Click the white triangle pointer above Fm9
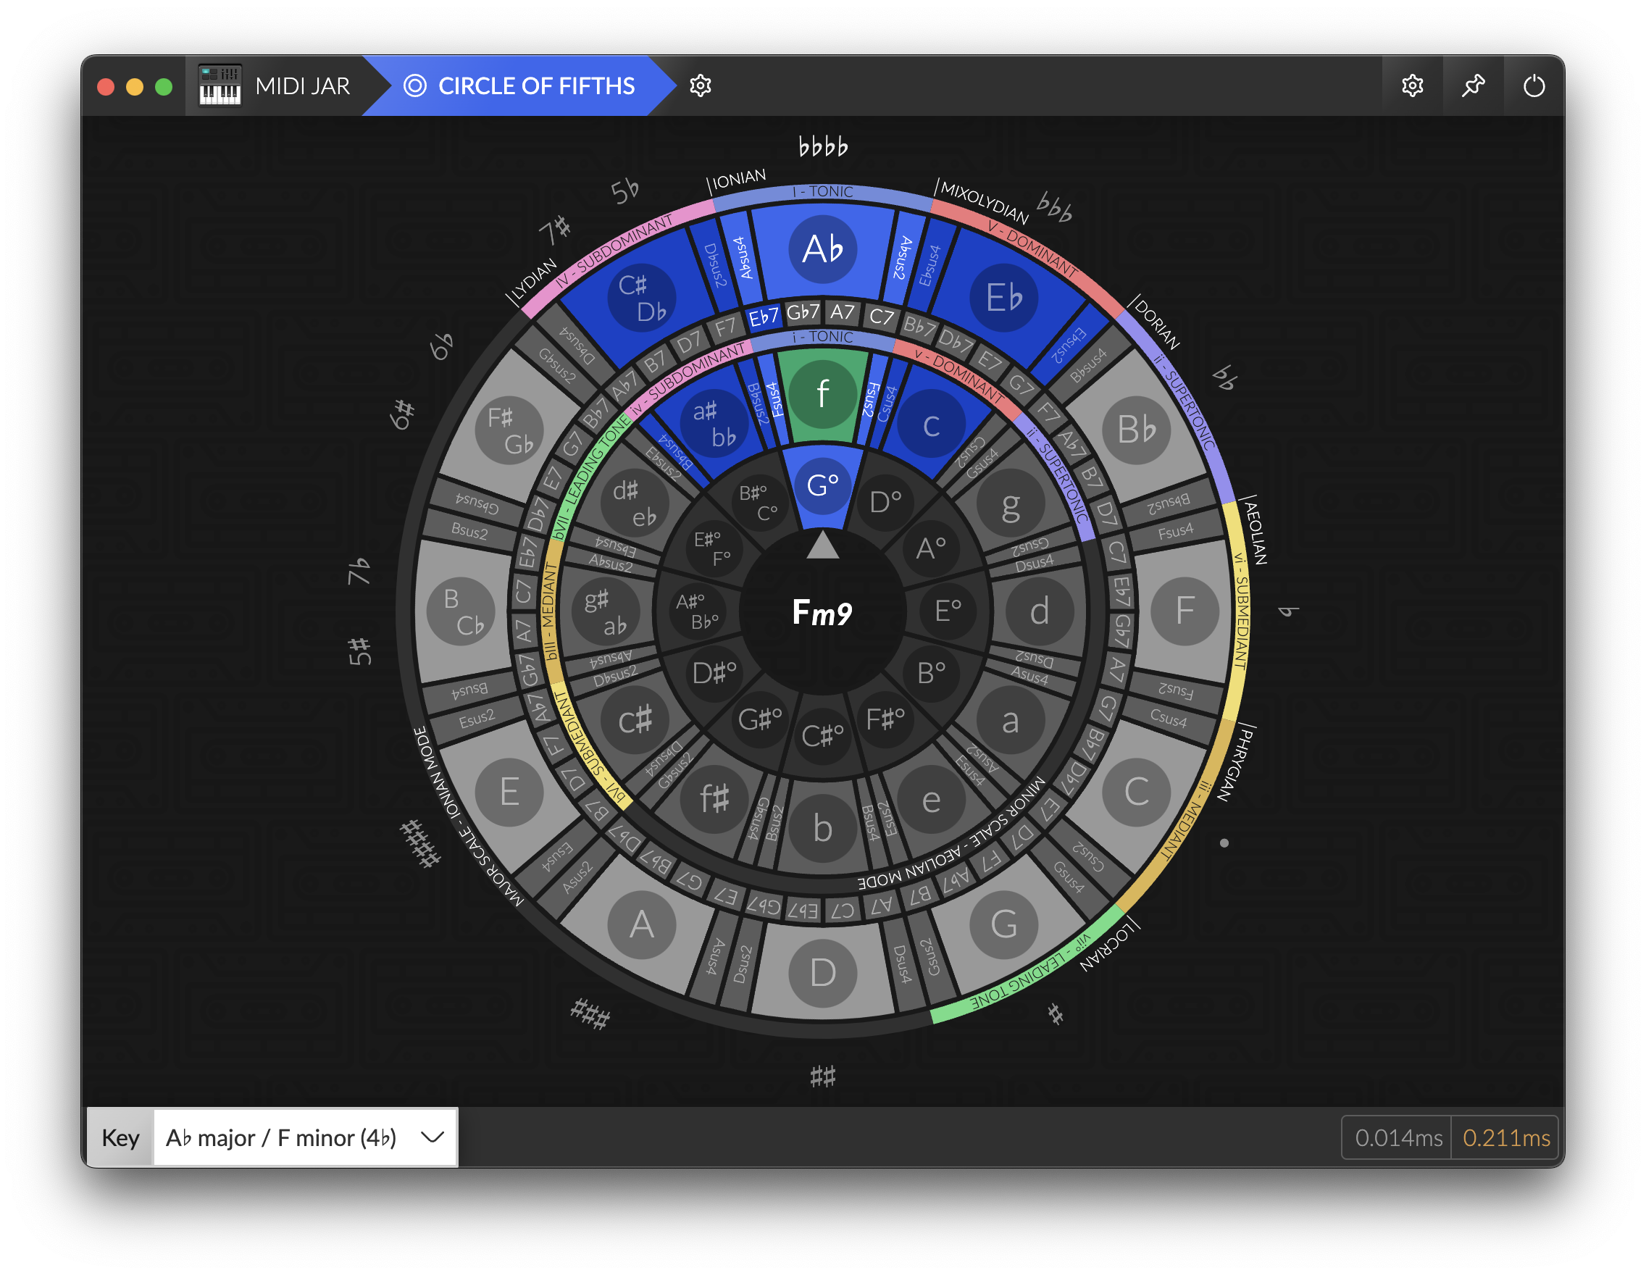This screenshot has width=1646, height=1275. 822,545
